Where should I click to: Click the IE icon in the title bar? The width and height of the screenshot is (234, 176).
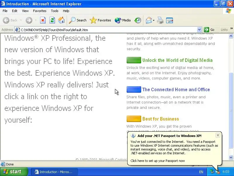point(3,4)
